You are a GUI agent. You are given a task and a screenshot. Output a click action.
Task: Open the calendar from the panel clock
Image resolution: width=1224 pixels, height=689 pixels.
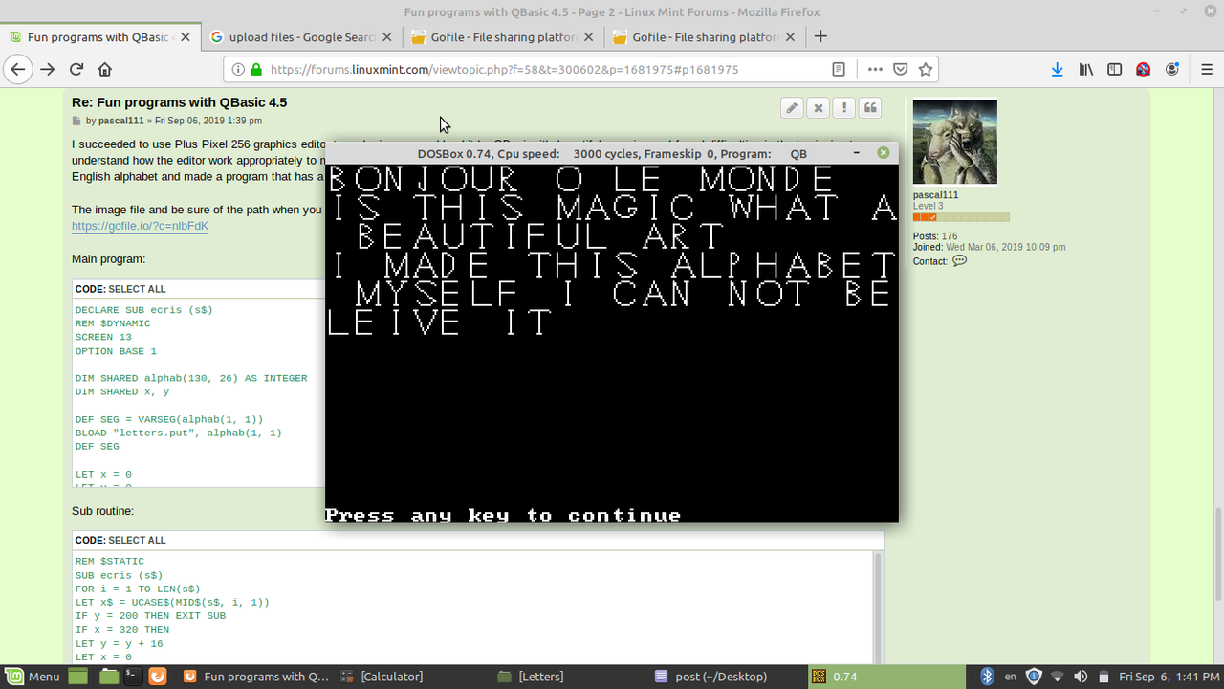(1169, 676)
